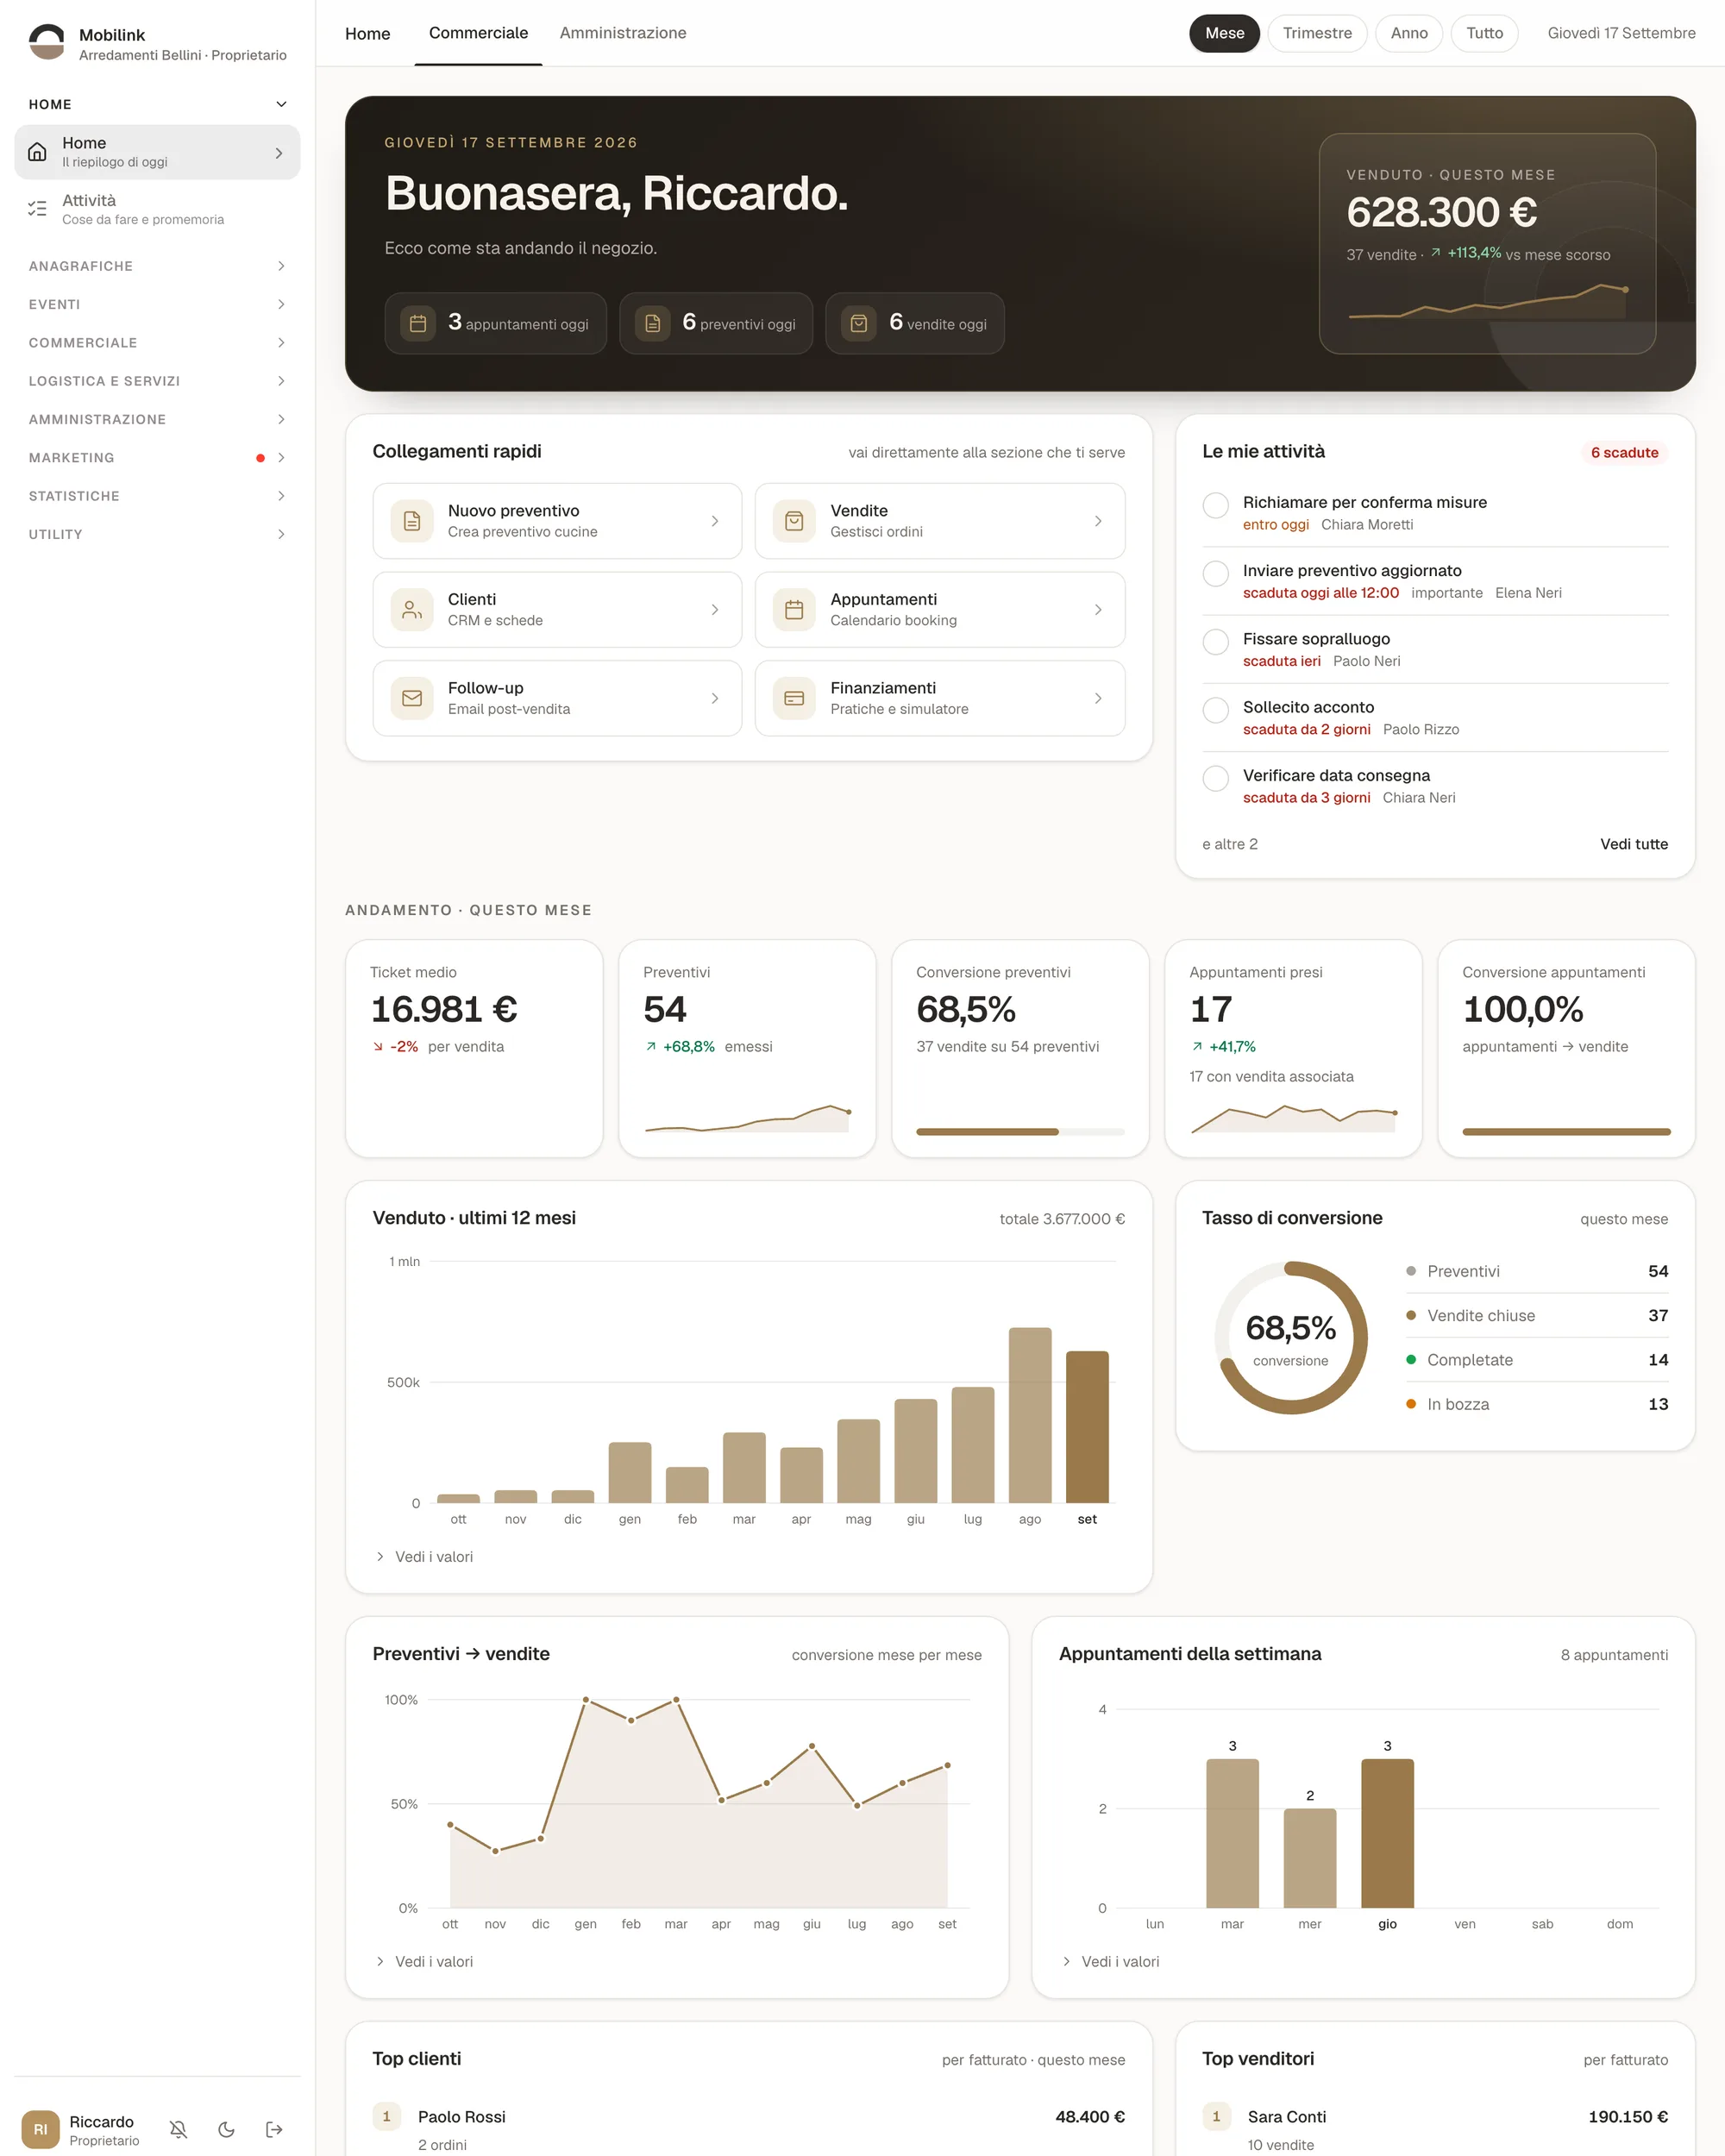Click the Nuovo preventivo document icon

tap(412, 521)
